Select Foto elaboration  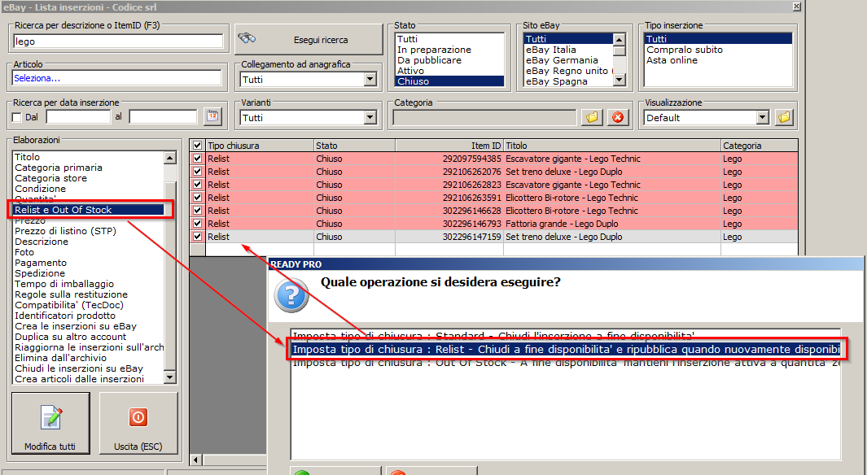pyautogui.click(x=89, y=252)
